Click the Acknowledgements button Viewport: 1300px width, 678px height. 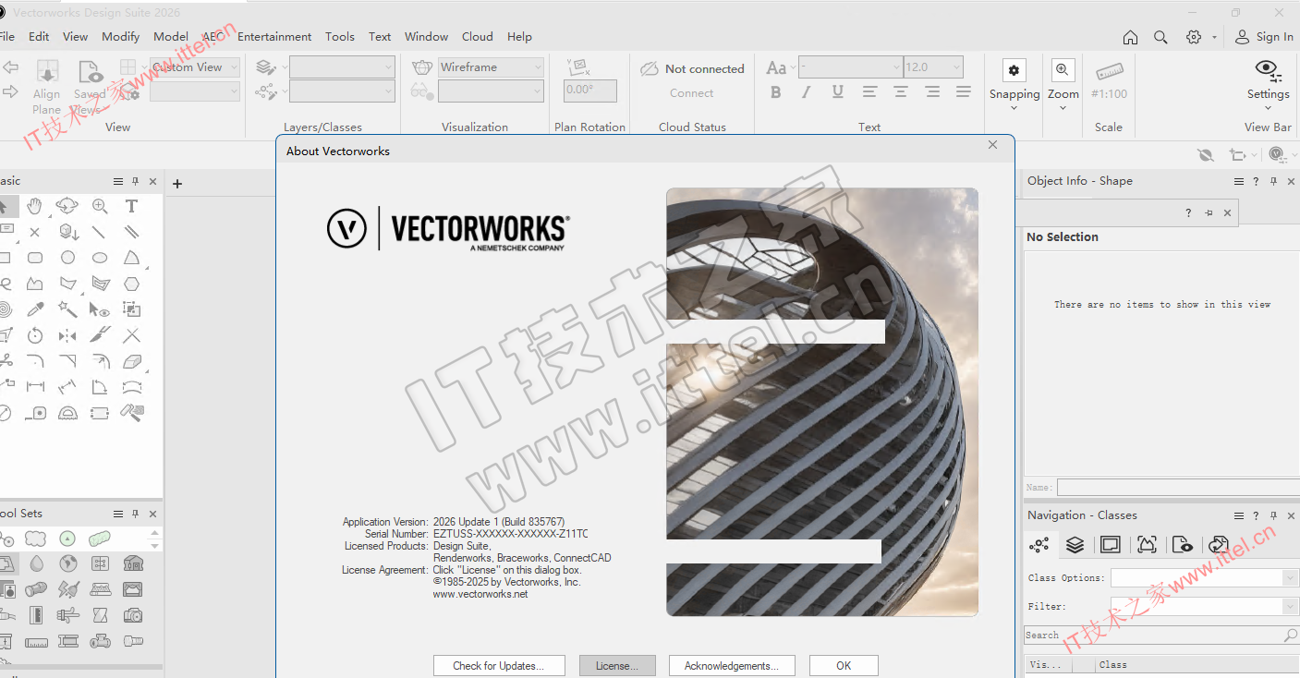tap(731, 665)
